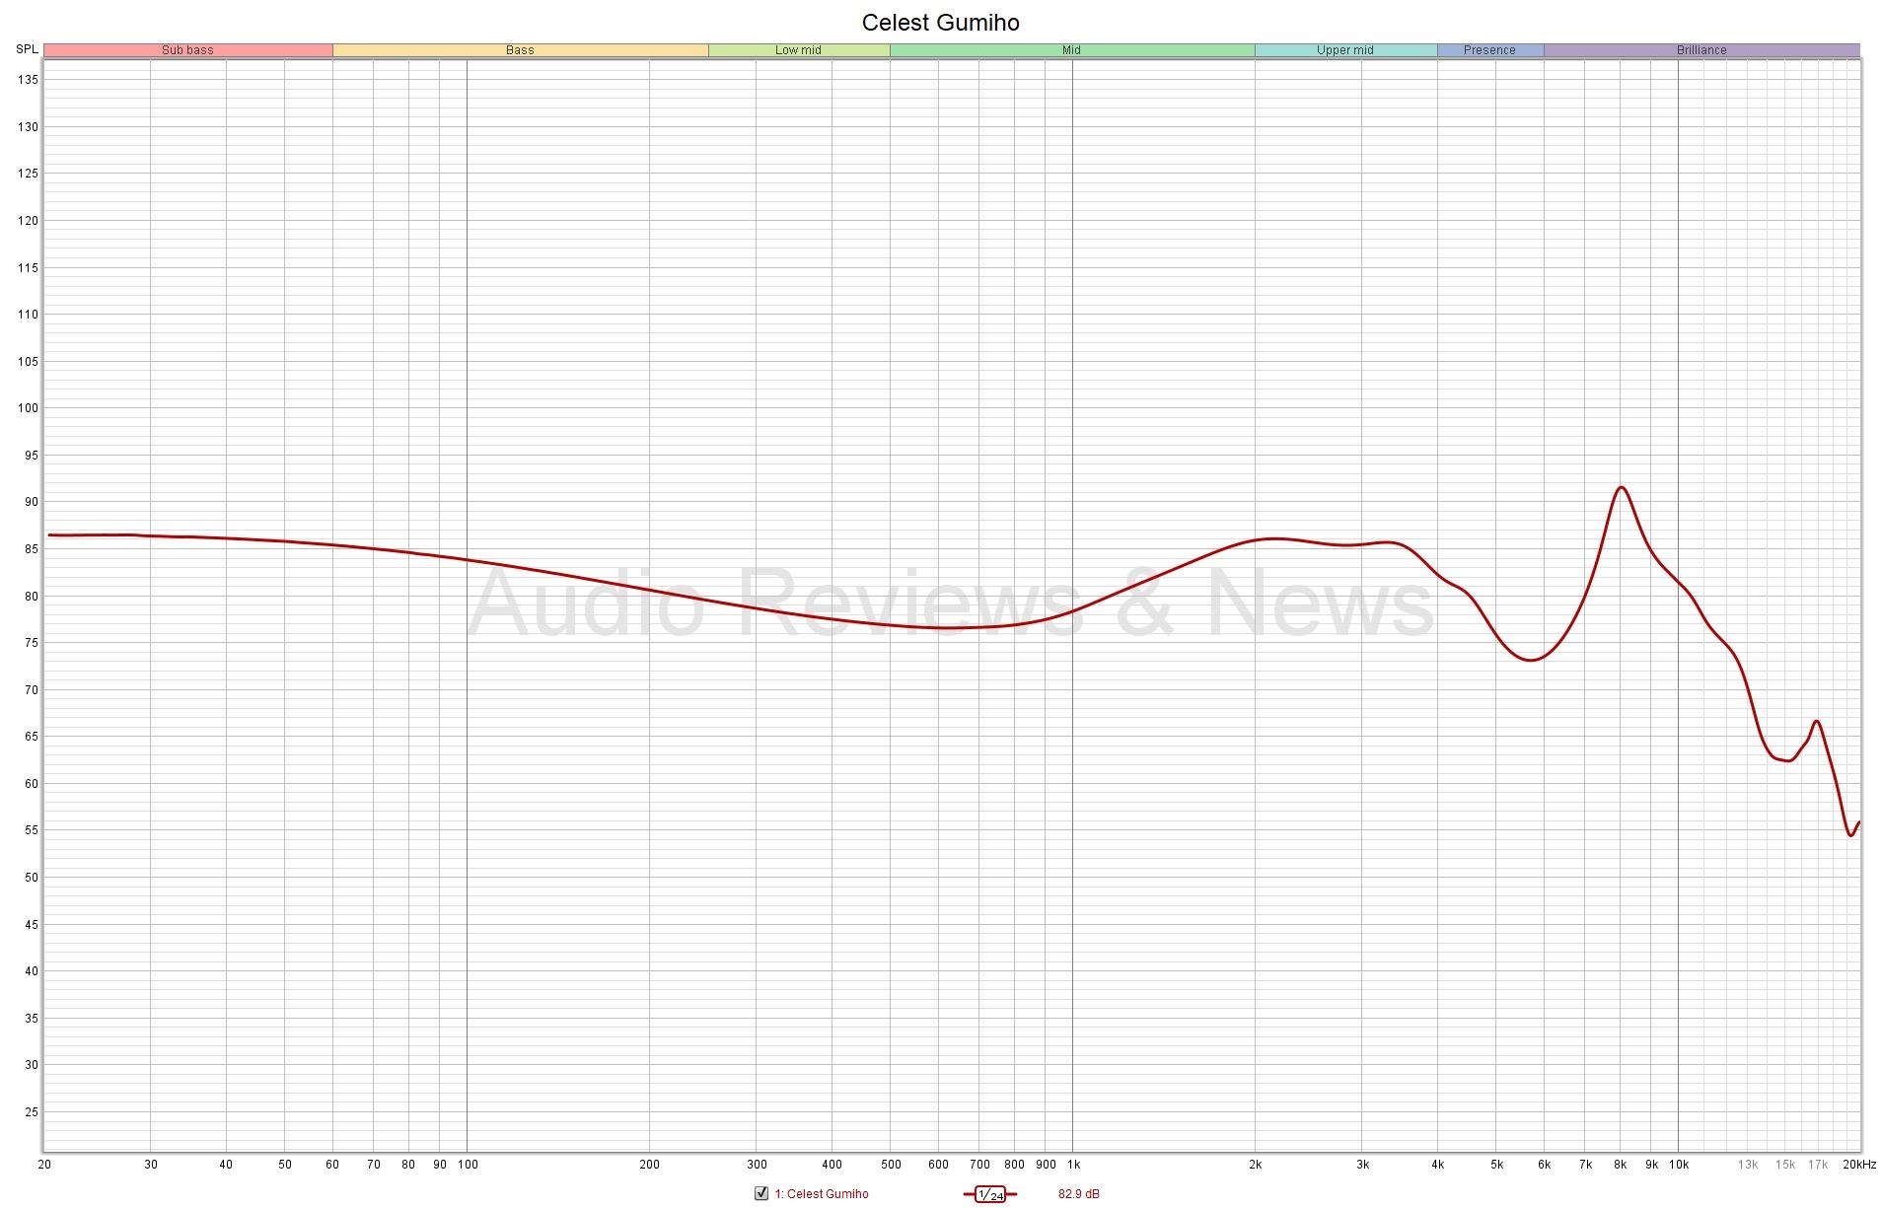This screenshot has width=1882, height=1208.
Task: Click the Low mid band header
Action: pyautogui.click(x=798, y=50)
